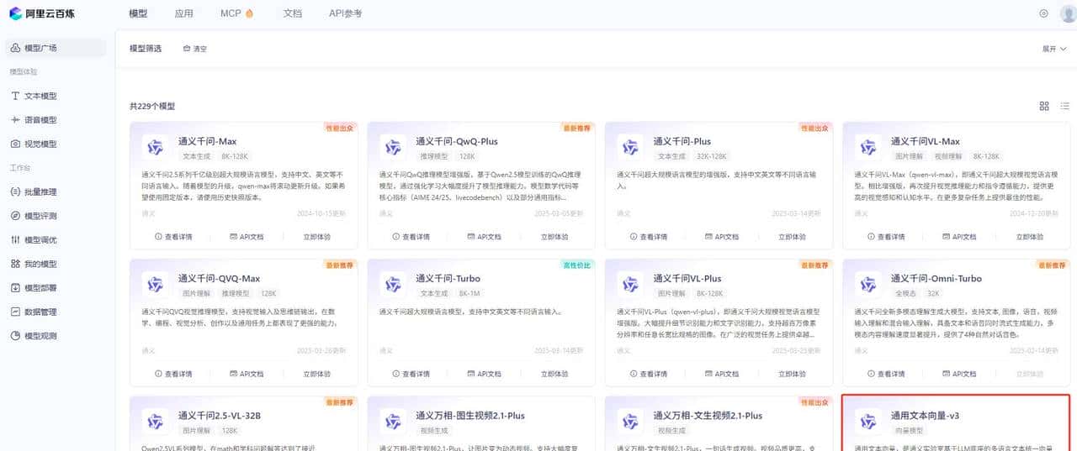Open API文档 for 通义千问VL-Plus
1077x451 pixels.
722,374
